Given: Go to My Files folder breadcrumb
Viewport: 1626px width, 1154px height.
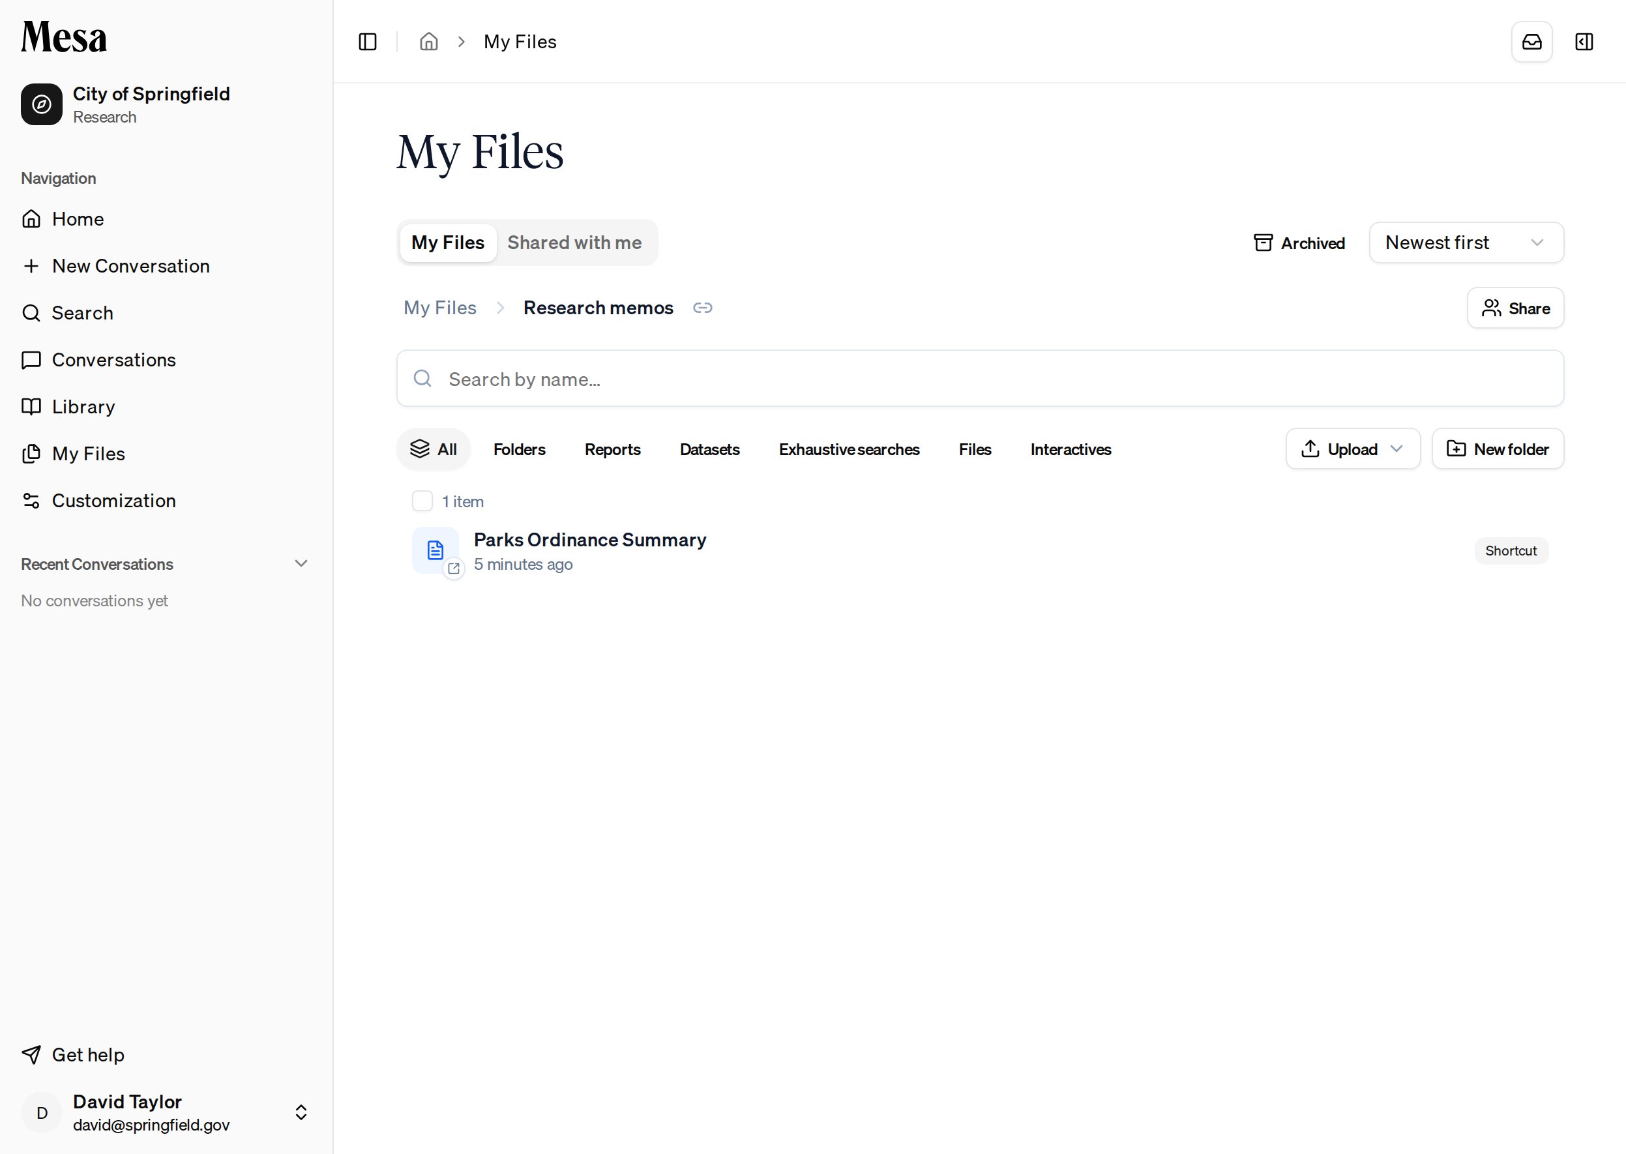Looking at the screenshot, I should (440, 308).
